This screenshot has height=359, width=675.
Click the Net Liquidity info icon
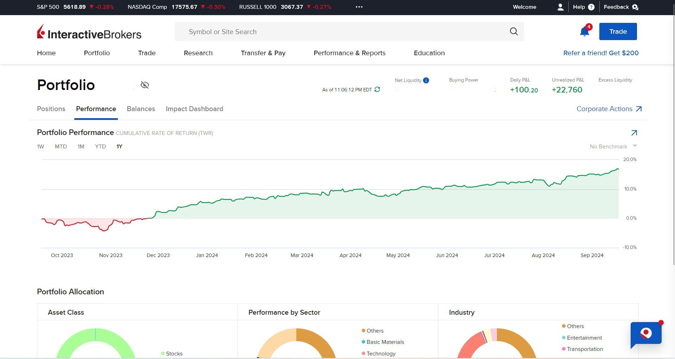pos(426,80)
